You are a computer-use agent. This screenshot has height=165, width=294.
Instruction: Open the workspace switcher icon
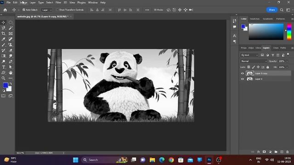pyautogui.click(x=288, y=10)
